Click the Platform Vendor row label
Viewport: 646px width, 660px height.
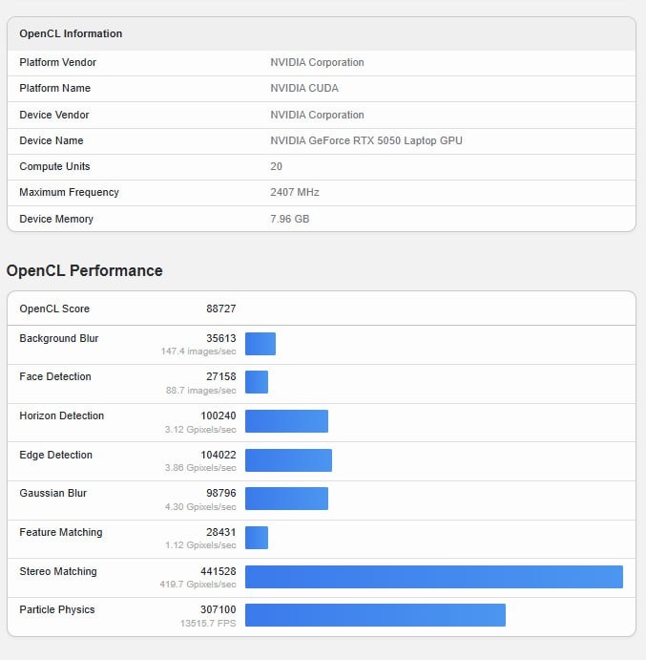[x=57, y=62]
